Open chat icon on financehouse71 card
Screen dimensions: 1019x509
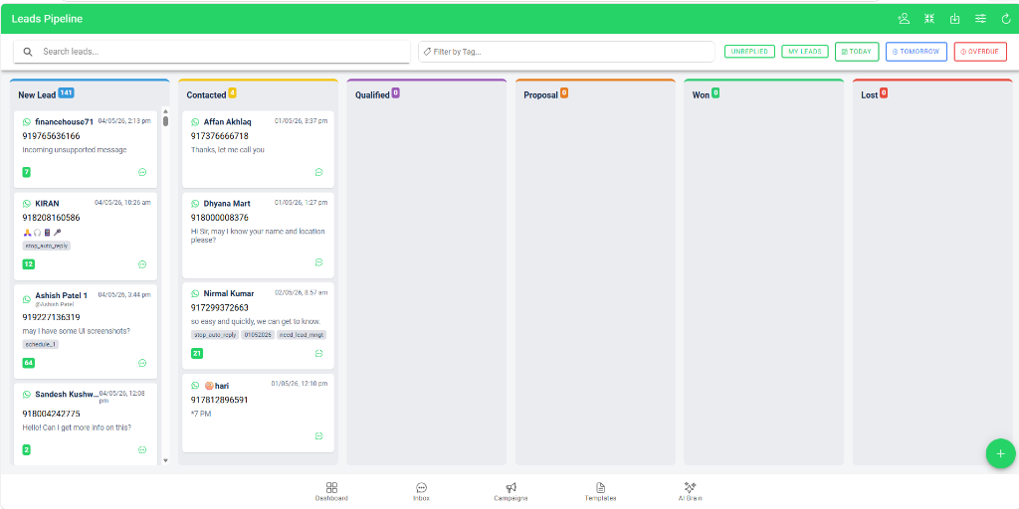click(x=142, y=172)
